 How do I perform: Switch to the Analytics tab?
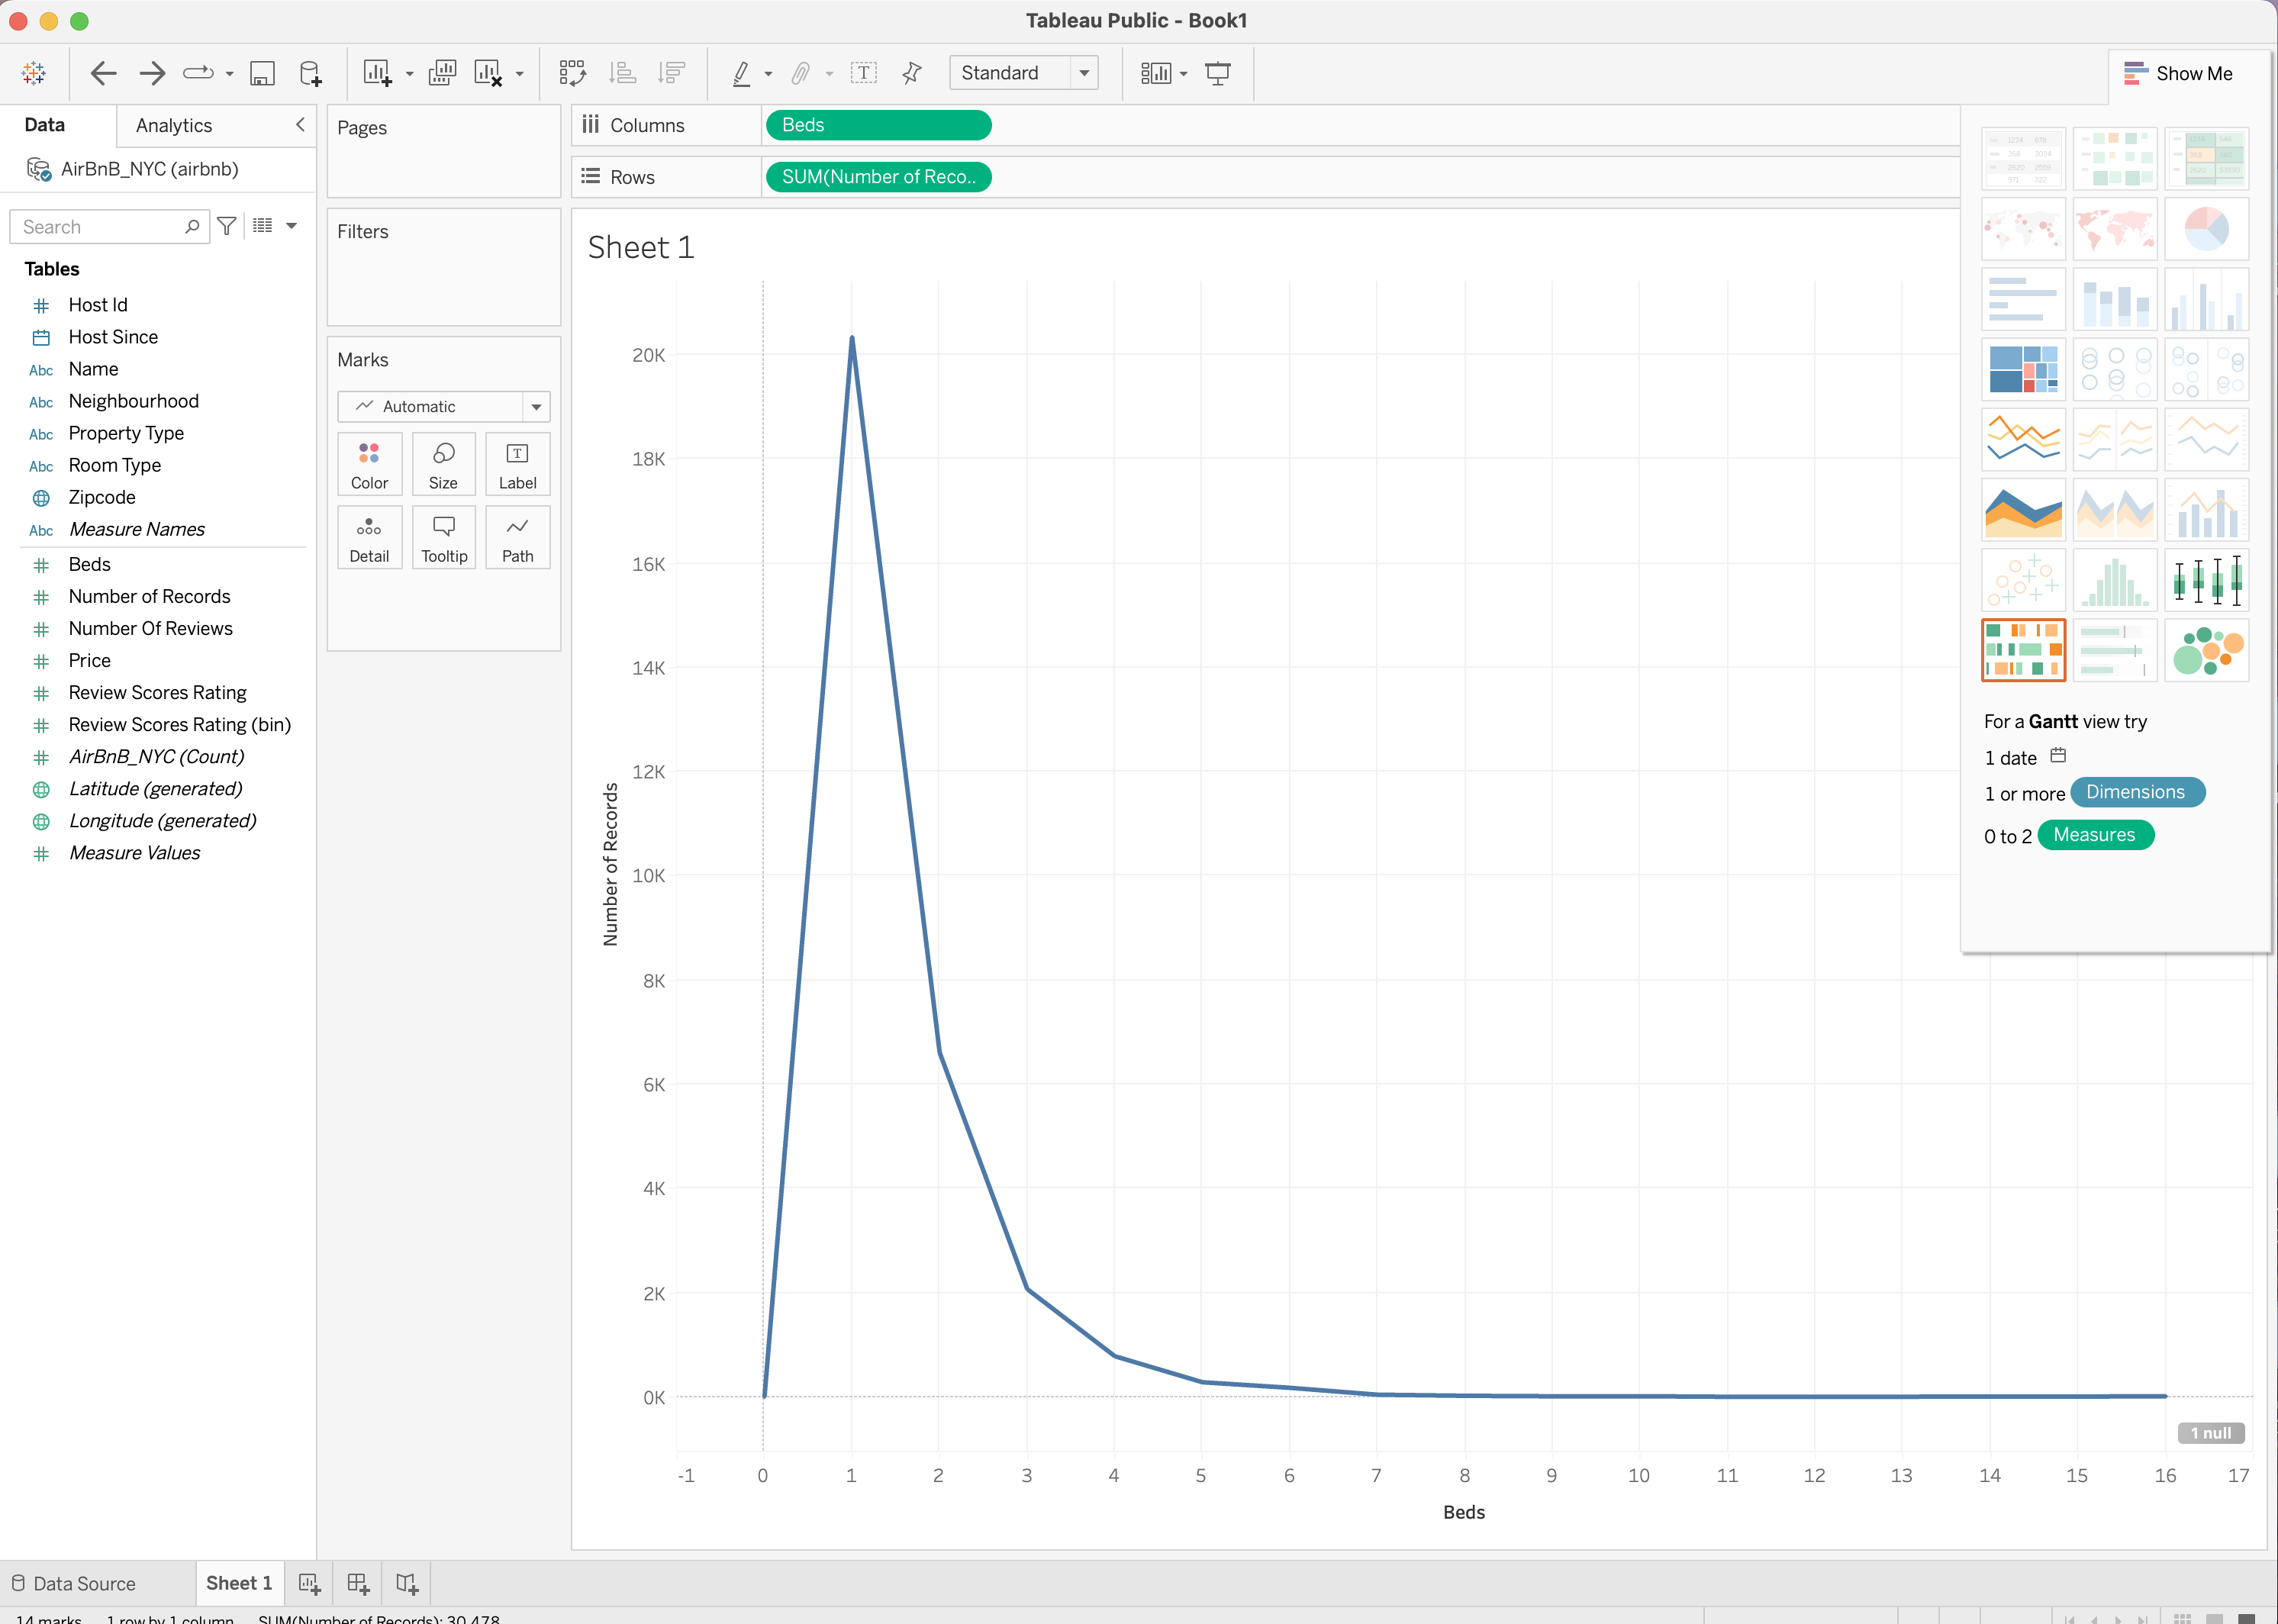click(174, 125)
